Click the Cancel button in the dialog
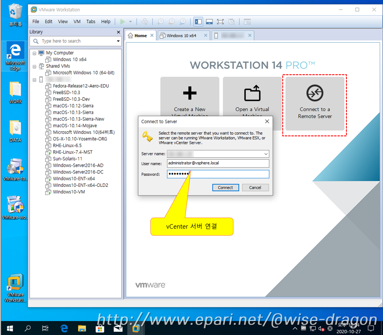 pyautogui.click(x=255, y=188)
